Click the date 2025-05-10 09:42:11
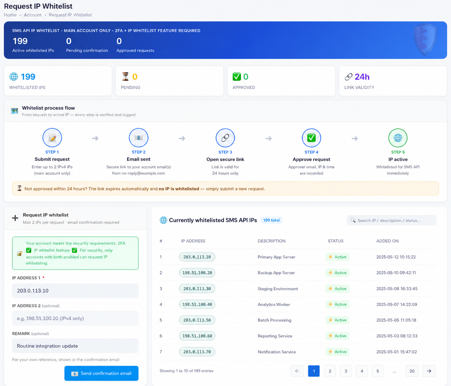Screen dimensions: 451x386 (x=396, y=273)
